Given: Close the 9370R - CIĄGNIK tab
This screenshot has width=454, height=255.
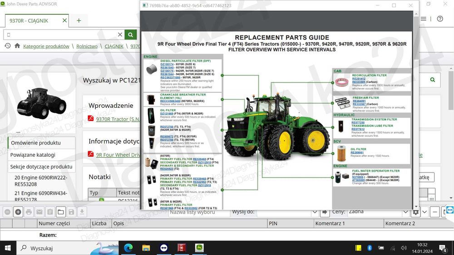Looking at the screenshot, I should point(64,20).
